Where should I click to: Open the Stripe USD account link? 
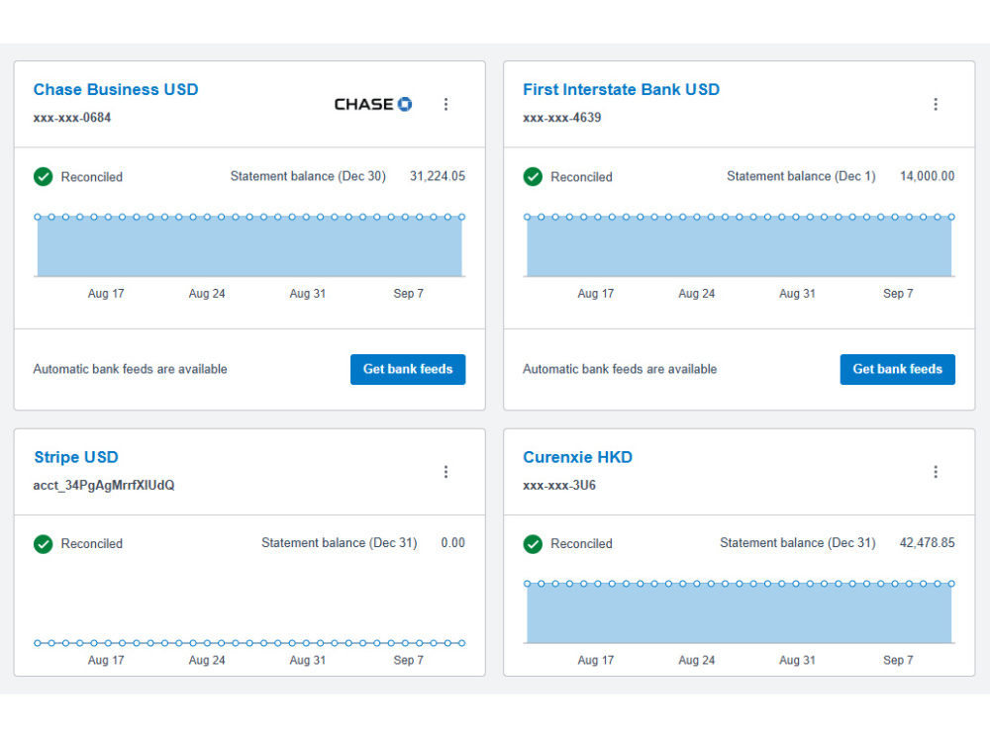[x=76, y=457]
